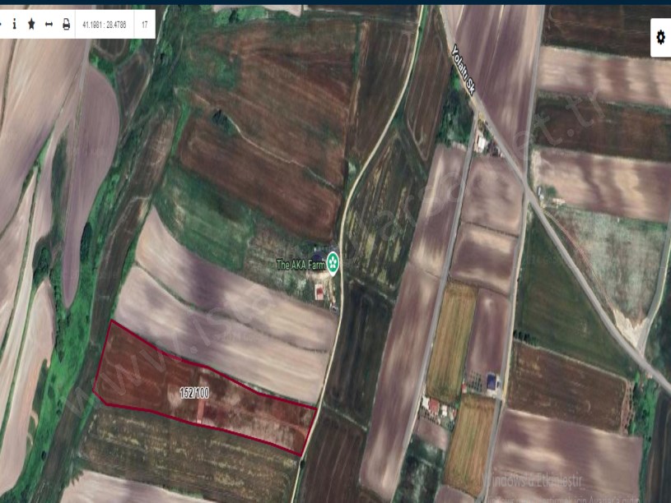Click the coordinates display 41.1981 : 28.4786

(104, 25)
